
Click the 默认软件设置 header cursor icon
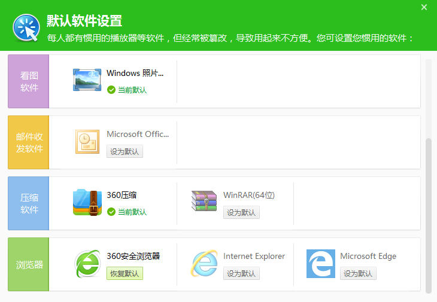pos(26,28)
